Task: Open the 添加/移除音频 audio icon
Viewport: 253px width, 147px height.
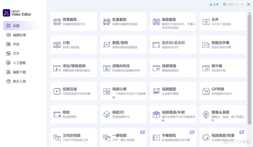Action: [x=57, y=68]
